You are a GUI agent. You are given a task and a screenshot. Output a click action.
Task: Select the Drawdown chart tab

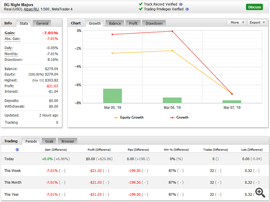(154, 23)
